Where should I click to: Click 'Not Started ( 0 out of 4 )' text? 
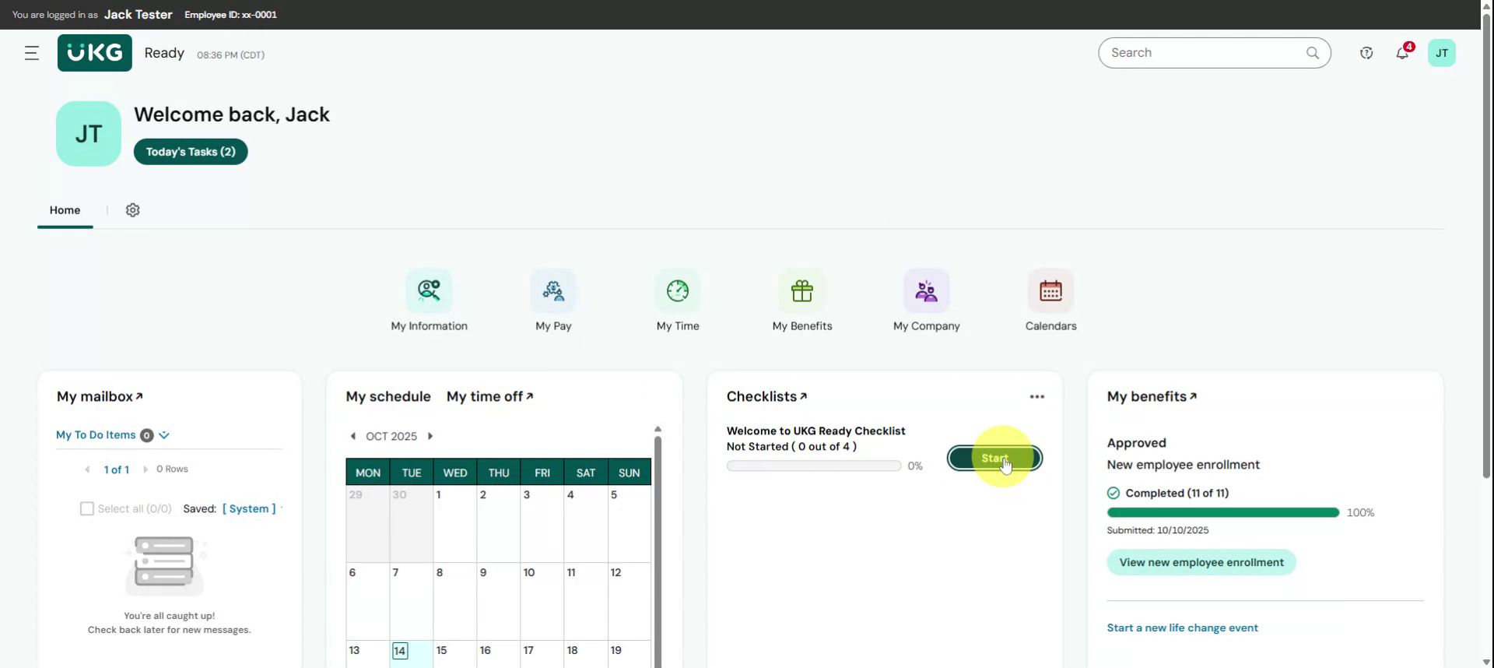pyautogui.click(x=791, y=446)
